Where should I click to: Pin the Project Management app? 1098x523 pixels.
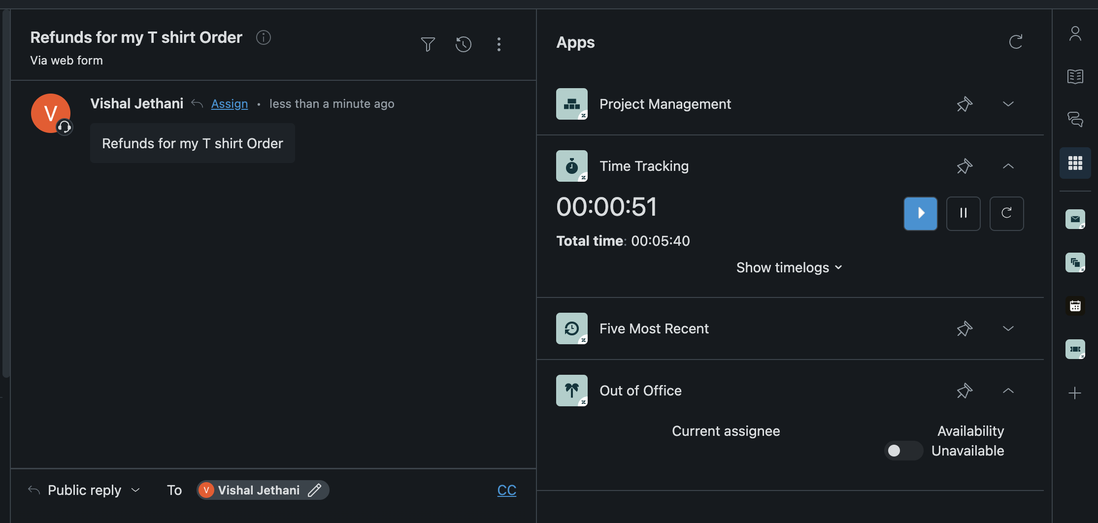coord(965,104)
